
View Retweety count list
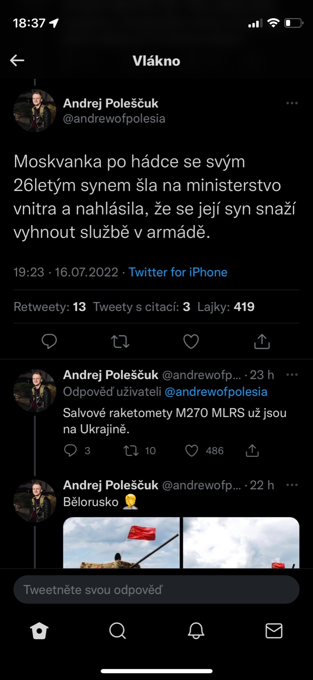[x=50, y=307]
